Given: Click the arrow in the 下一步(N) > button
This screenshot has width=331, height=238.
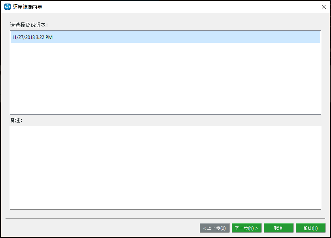Looking at the screenshot, I should point(257,228).
